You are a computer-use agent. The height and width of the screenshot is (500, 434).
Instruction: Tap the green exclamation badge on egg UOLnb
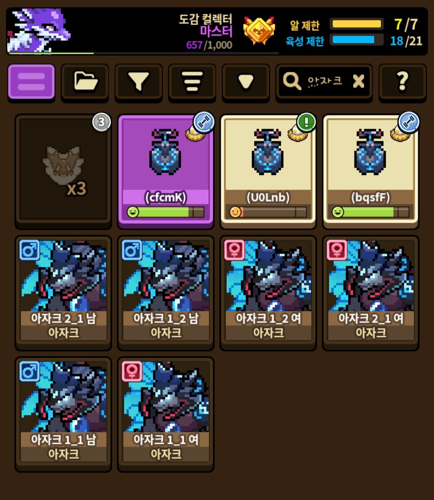pos(306,122)
